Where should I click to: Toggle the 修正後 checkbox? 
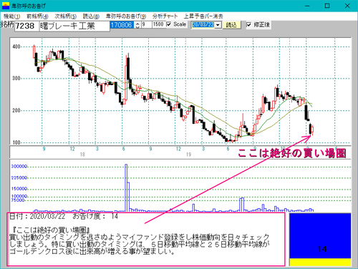249,24
